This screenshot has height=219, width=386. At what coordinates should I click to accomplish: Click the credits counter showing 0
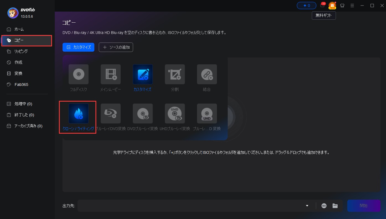tap(307, 6)
